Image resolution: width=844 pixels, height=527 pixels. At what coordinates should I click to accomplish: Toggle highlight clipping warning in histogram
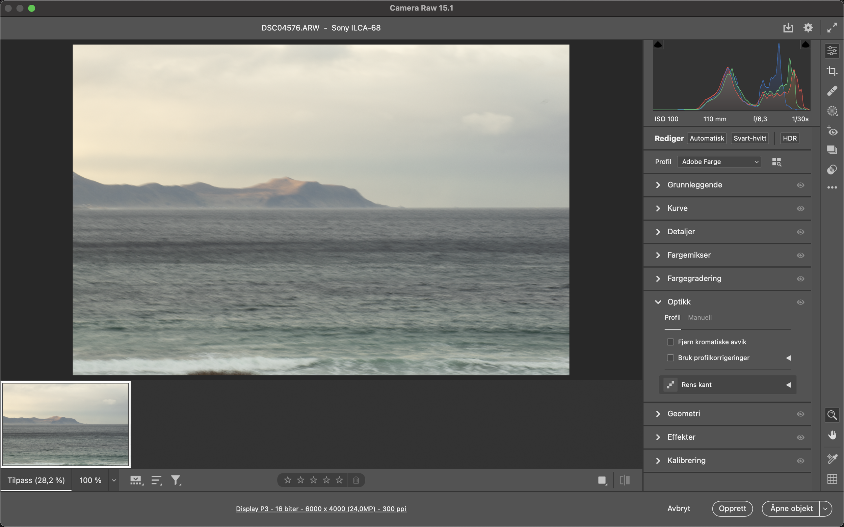coord(805,44)
